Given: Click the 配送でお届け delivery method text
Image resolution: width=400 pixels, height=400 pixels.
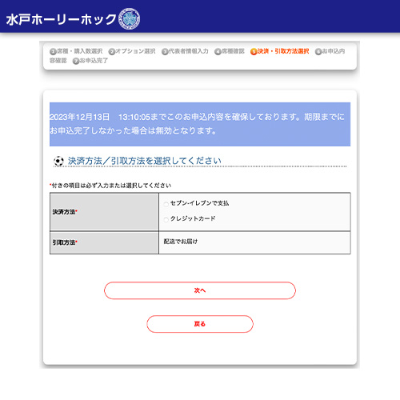Looking at the screenshot, I should pos(181,242).
